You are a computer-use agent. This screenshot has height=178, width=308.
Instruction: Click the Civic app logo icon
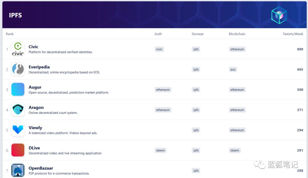[18, 49]
